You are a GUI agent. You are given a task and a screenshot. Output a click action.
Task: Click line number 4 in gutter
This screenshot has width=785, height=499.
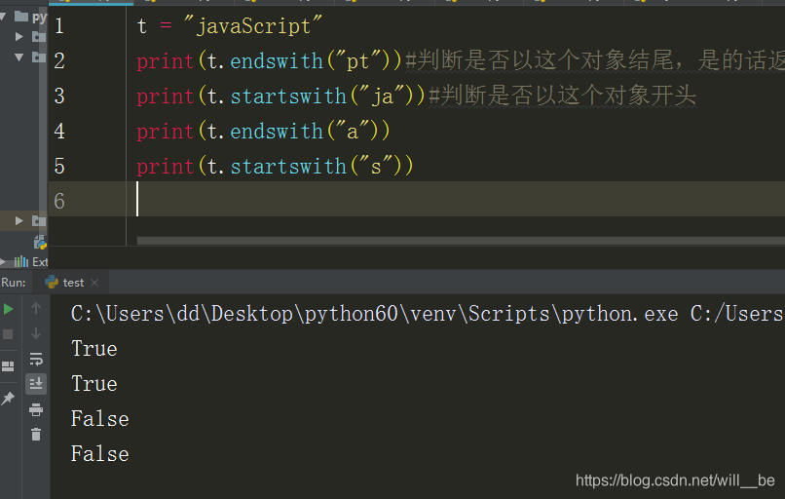tap(59, 131)
